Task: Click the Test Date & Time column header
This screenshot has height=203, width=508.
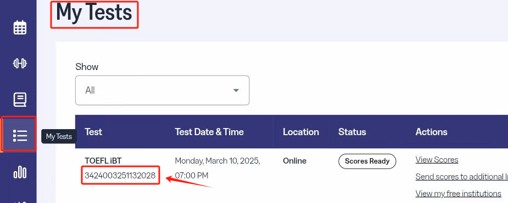Action: 209,132
